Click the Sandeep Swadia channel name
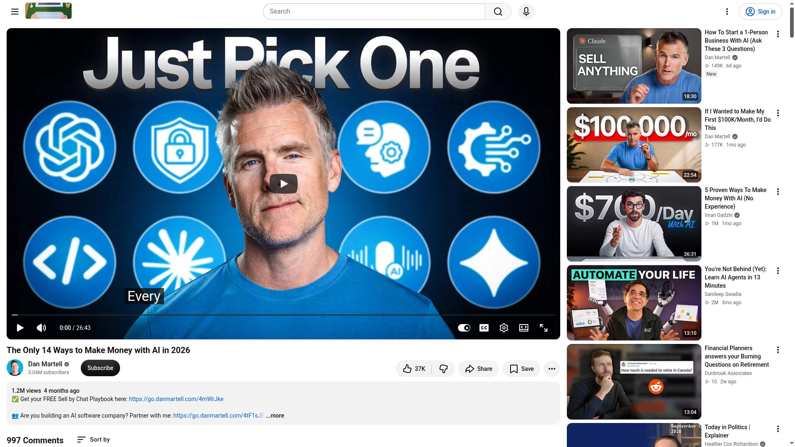 tap(723, 294)
